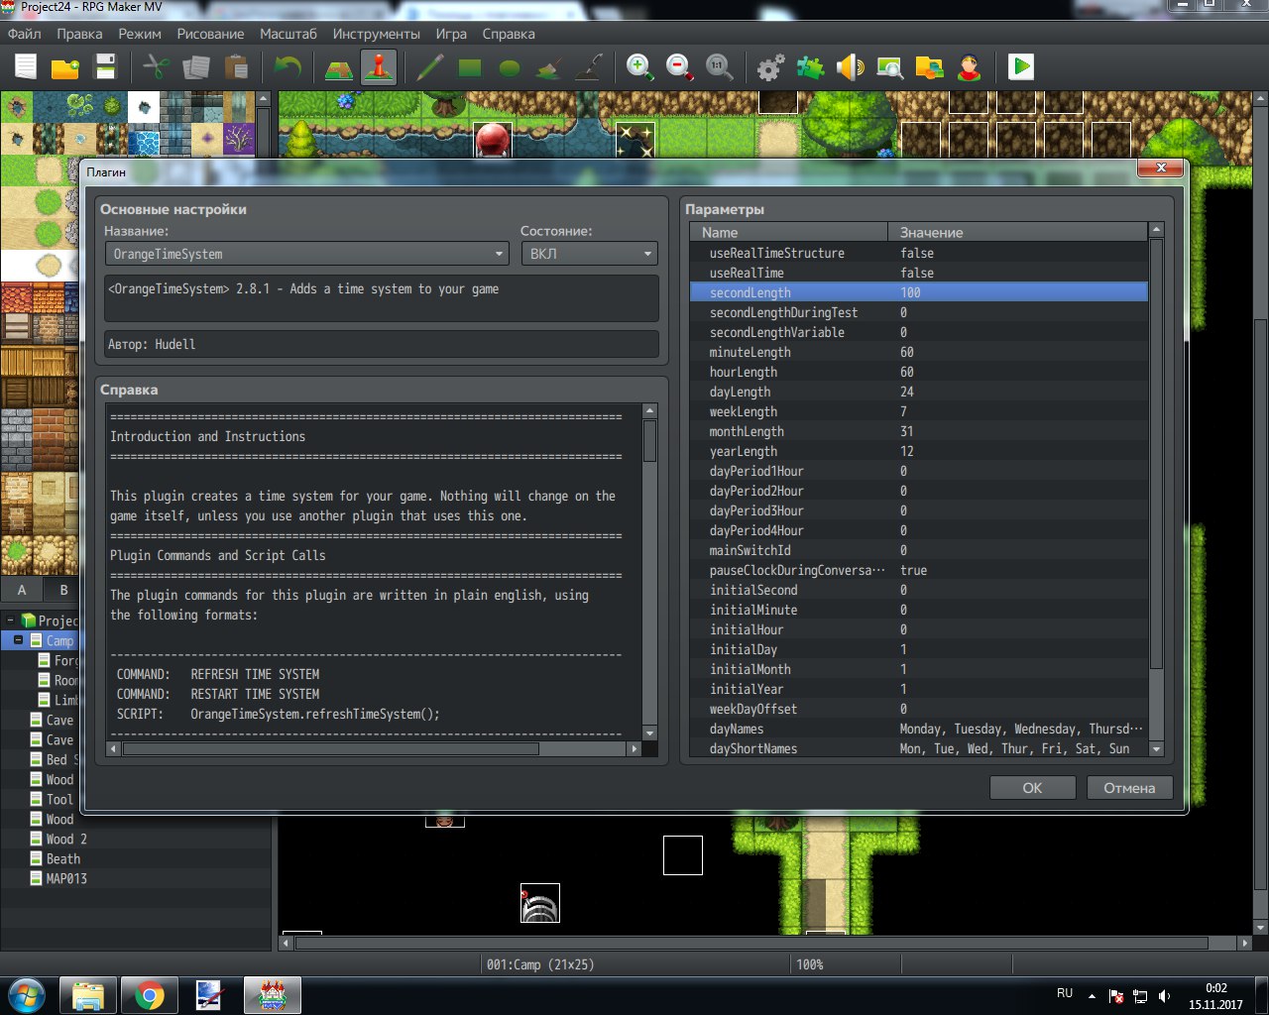Screen dimensions: 1269x1015
Task: Click the Zoom In magnifier icon
Action: point(639,67)
